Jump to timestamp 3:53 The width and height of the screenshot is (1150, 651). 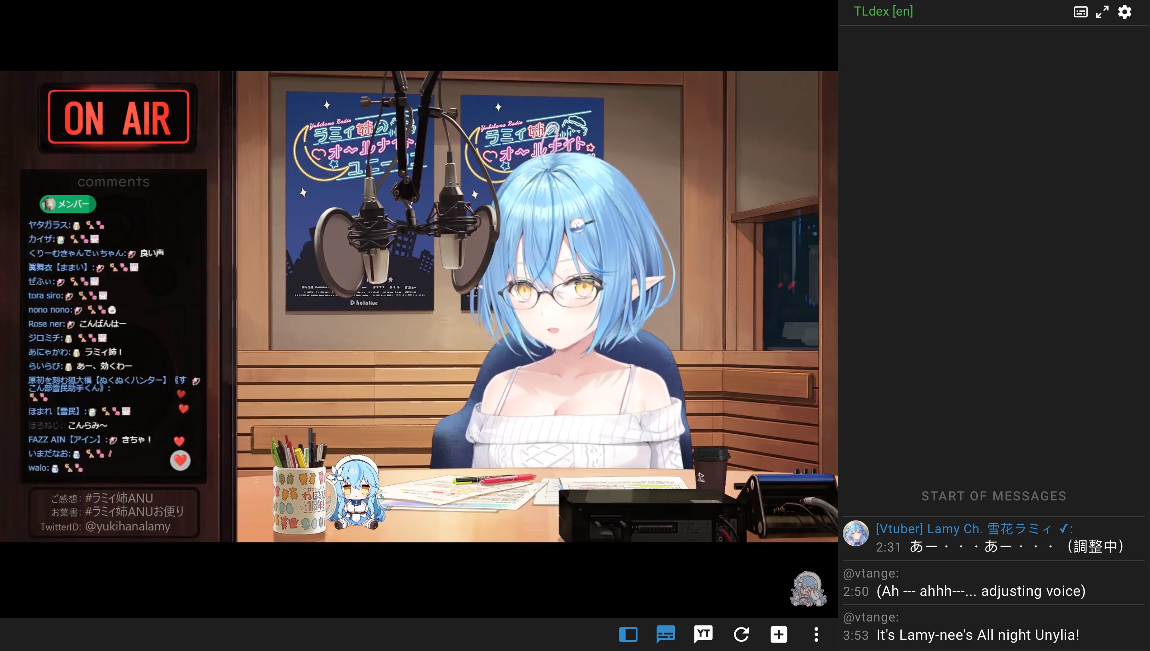pos(855,635)
